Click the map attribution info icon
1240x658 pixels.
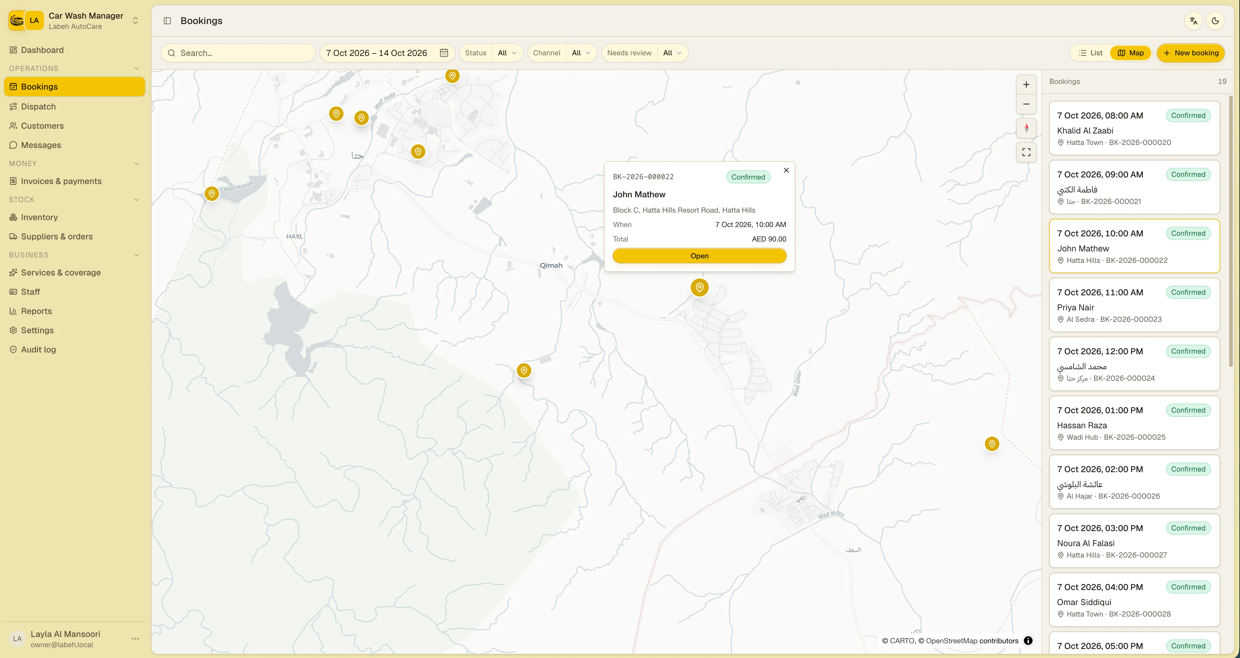(x=1028, y=641)
